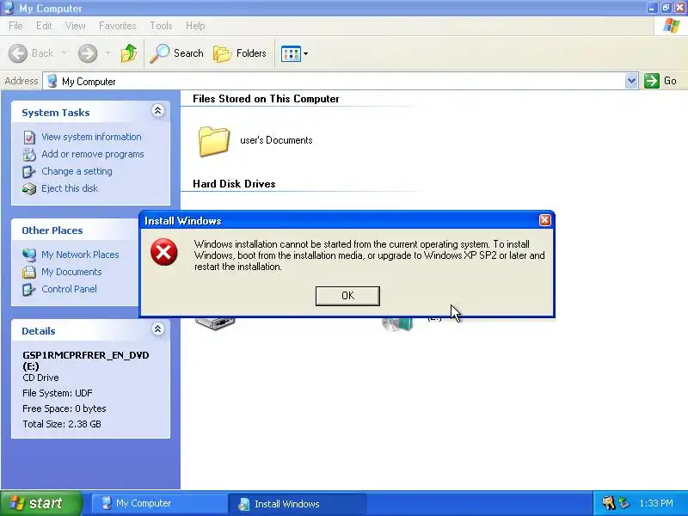This screenshot has height=516, width=688.
Task: Click the Eject this disk icon
Action: [x=29, y=188]
